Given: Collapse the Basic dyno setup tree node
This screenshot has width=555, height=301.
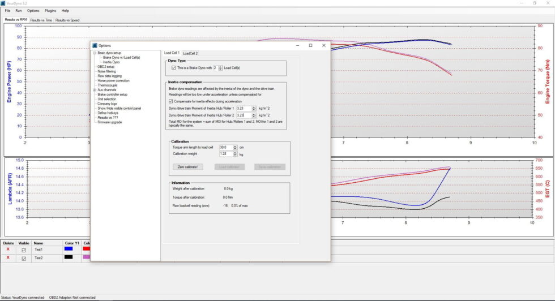Looking at the screenshot, I should (95, 53).
